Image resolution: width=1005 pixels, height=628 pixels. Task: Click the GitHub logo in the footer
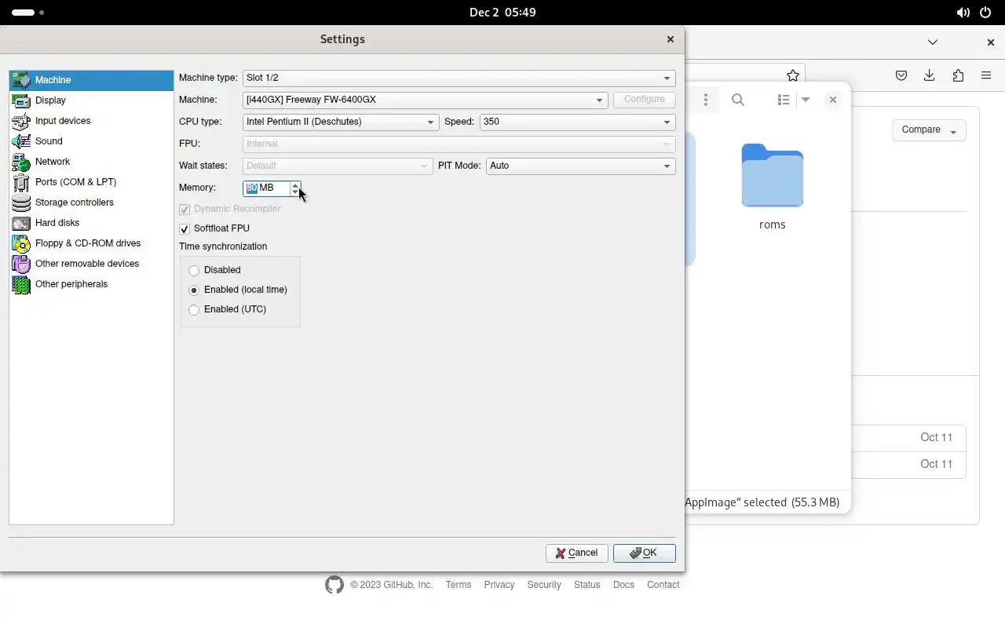coord(334,585)
